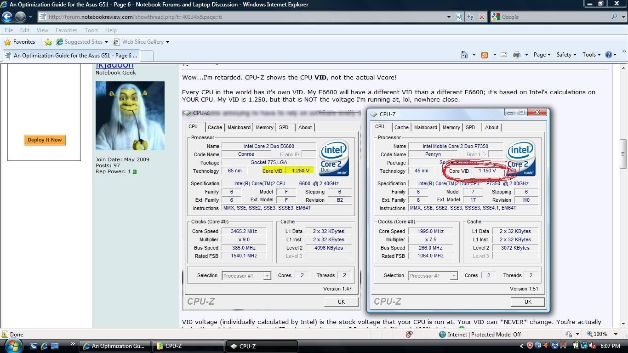Click the Refresh icon in address bar
Screen dimensions: 628x353
click(x=470, y=17)
